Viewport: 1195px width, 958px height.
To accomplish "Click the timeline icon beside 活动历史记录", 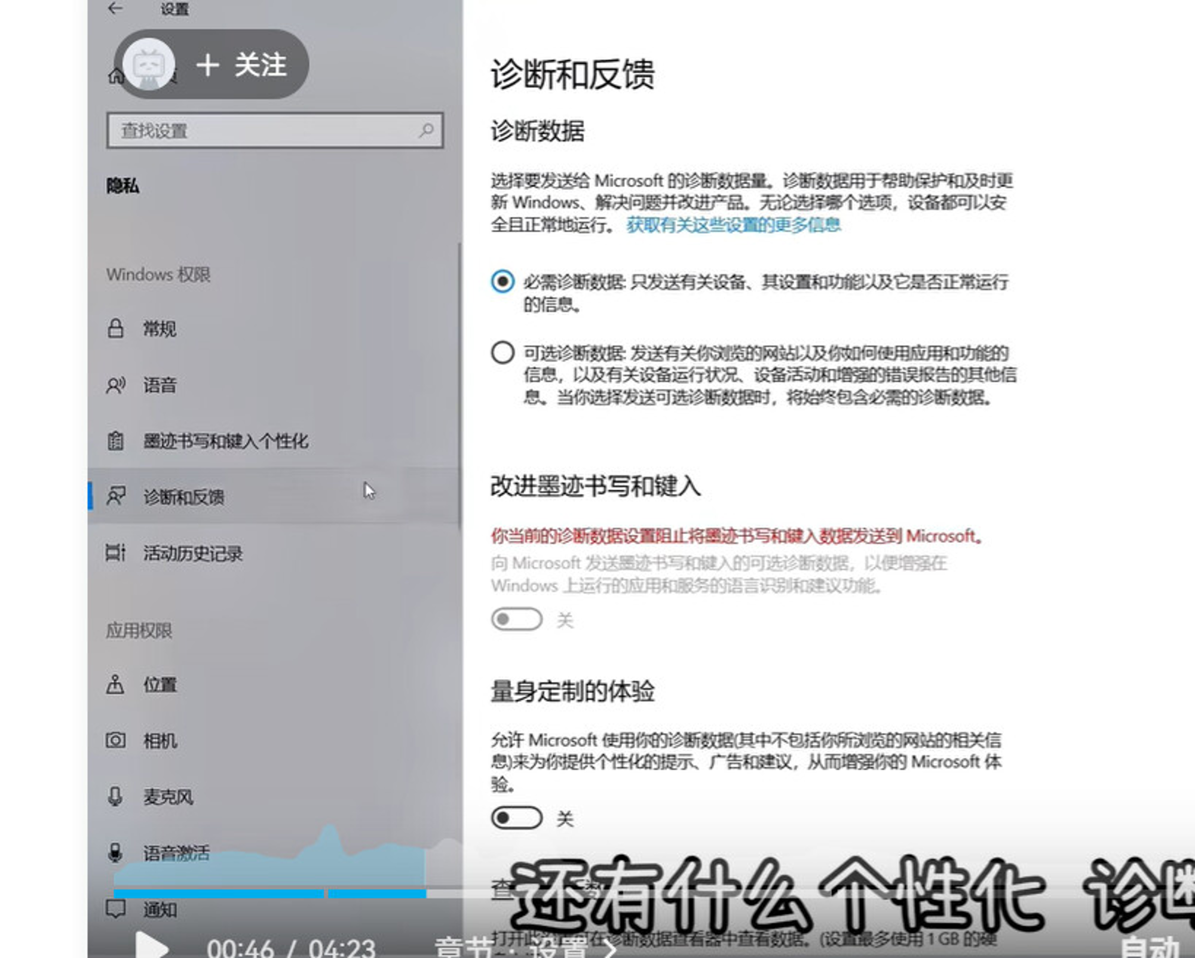I will 115,553.
